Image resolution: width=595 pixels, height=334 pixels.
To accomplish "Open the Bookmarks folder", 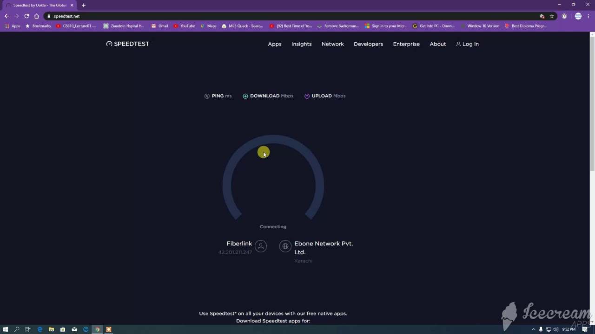I will point(38,26).
